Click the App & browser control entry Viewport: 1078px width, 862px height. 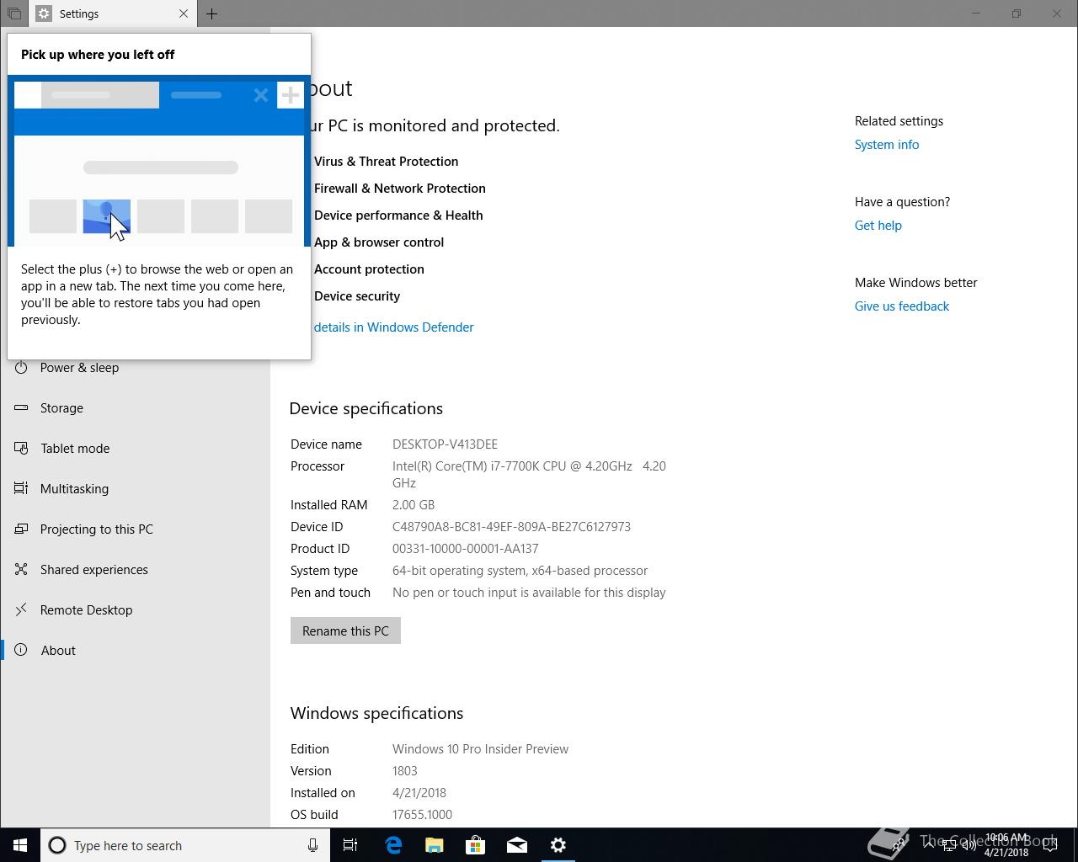click(379, 242)
